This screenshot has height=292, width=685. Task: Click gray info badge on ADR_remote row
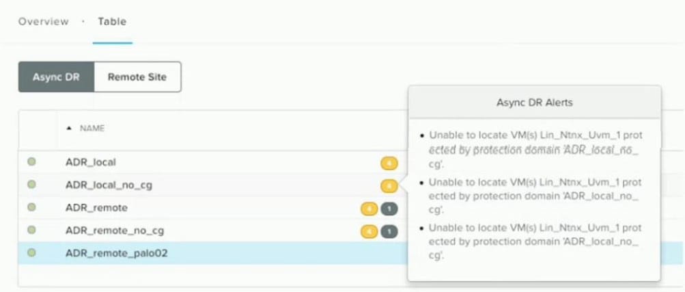pos(389,208)
